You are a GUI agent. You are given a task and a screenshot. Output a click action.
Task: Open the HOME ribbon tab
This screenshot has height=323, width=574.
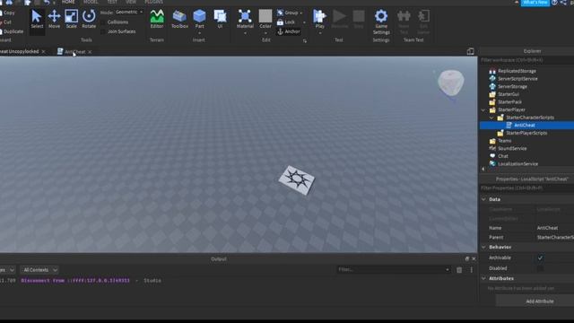(x=68, y=2)
